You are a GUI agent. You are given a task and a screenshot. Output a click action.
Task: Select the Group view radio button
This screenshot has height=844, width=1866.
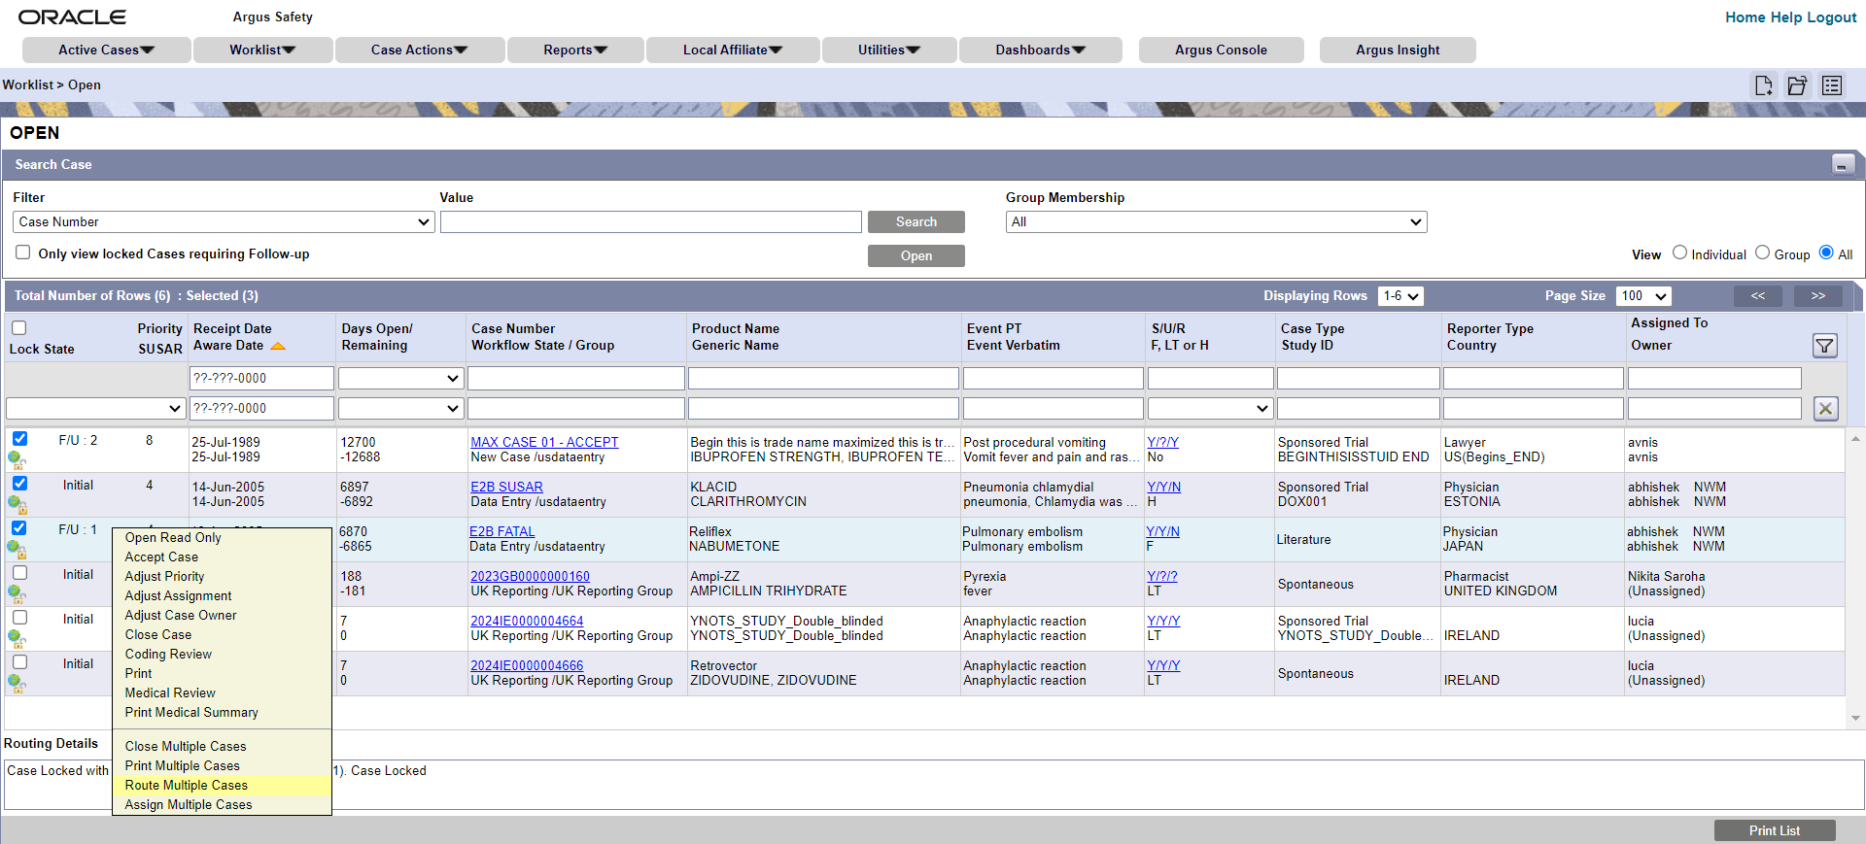pyautogui.click(x=1762, y=253)
